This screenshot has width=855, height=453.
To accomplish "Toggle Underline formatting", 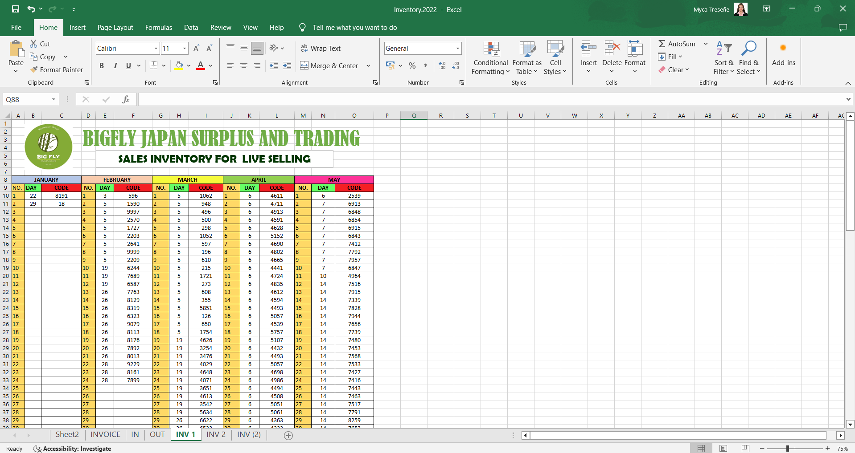I will (x=128, y=65).
